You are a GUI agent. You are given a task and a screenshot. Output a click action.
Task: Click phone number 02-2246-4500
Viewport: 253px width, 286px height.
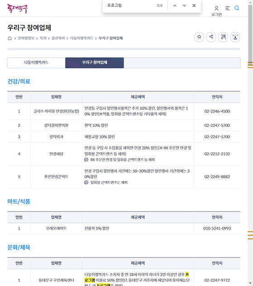point(217,111)
